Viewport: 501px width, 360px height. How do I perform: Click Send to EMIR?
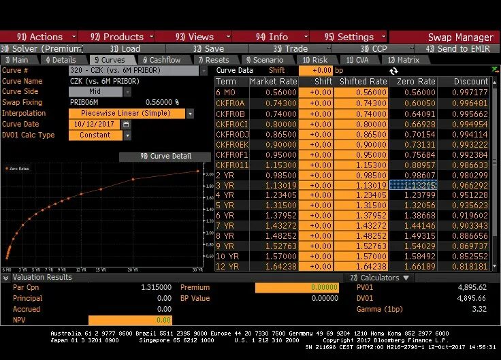457,49
